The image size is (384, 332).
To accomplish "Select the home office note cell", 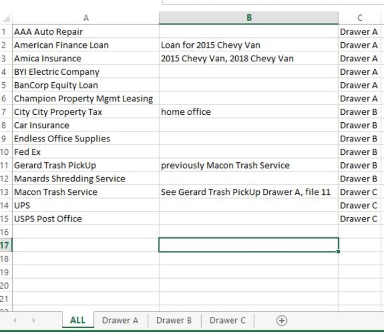I will pos(249,112).
